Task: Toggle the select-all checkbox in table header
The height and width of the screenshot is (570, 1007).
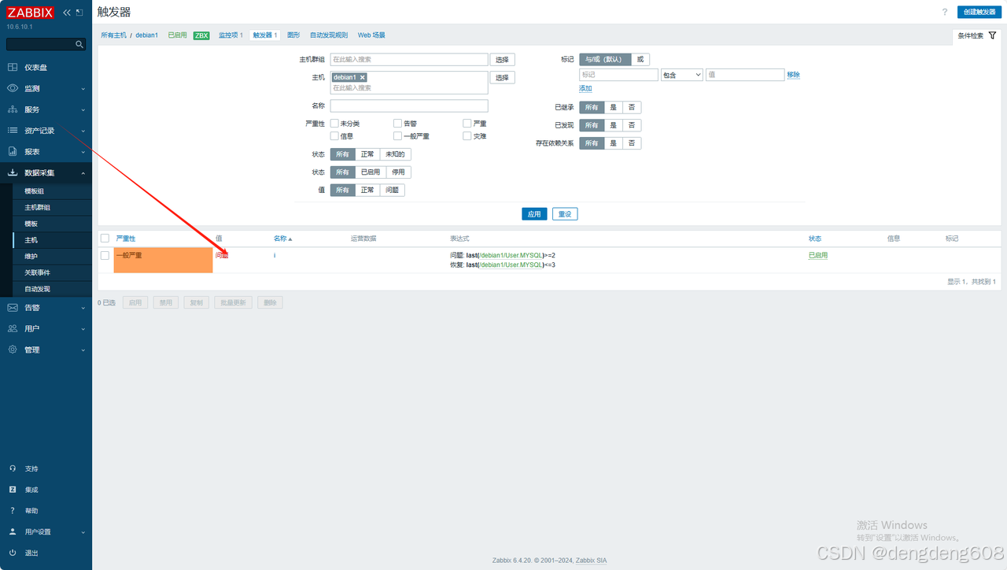Action: pos(105,239)
